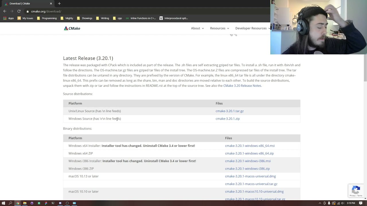Open Inline Functions in C++ bookmark

(140, 18)
